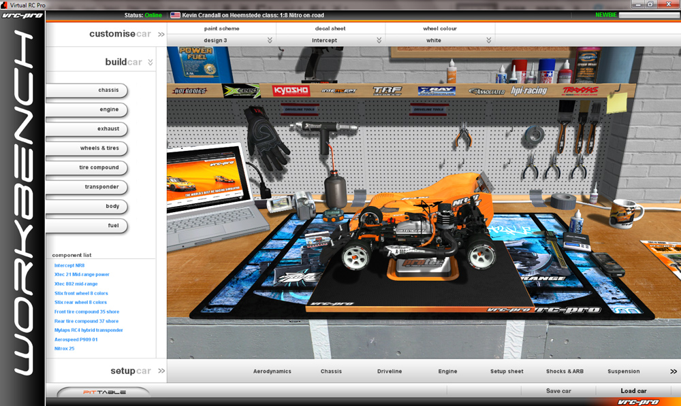Screen dimensions: 681x406
Task: Select the tire compound button
Action: click(x=87, y=167)
